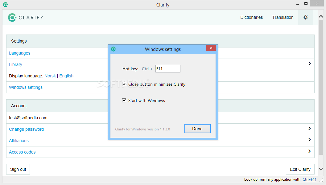Open Windows settings link
This screenshot has height=185, width=326.
[x=26, y=87]
